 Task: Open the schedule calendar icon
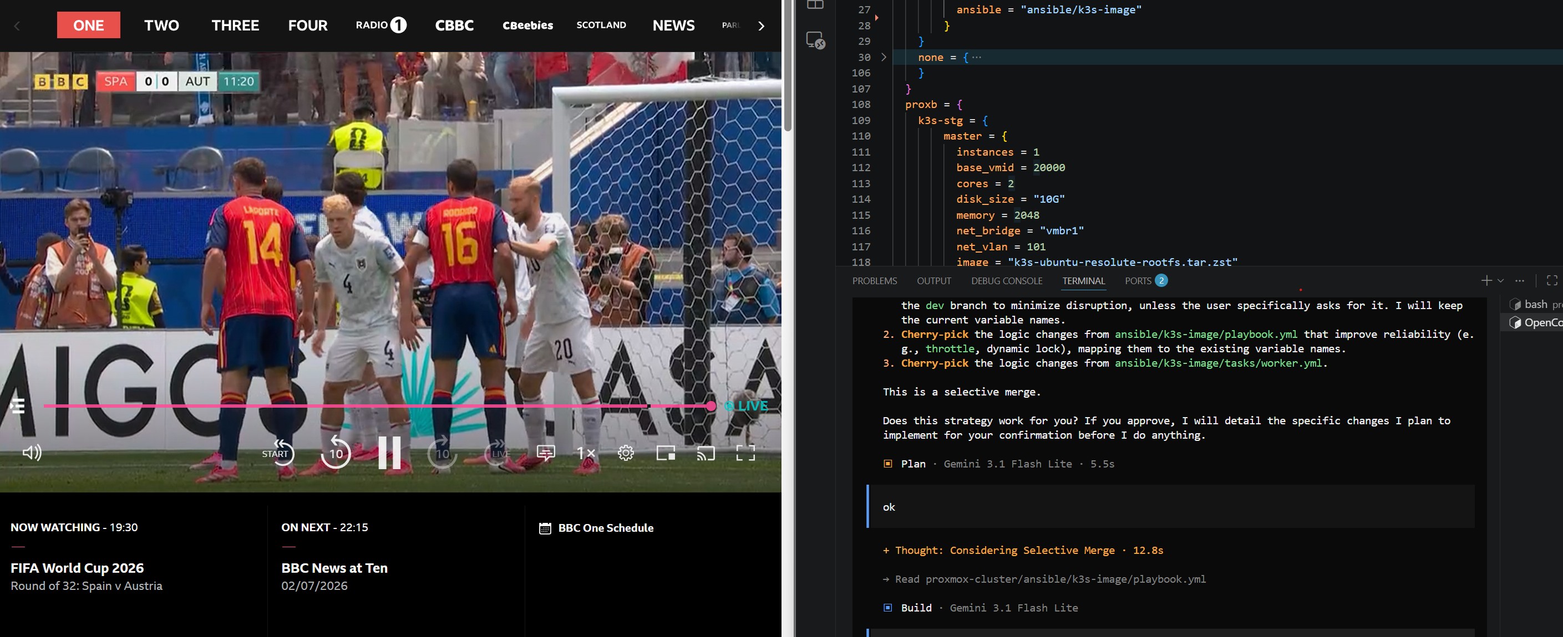[x=545, y=528]
